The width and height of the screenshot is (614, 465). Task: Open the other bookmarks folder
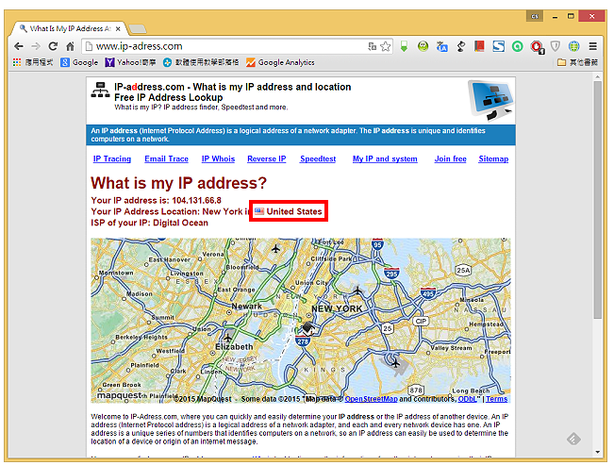(x=577, y=62)
